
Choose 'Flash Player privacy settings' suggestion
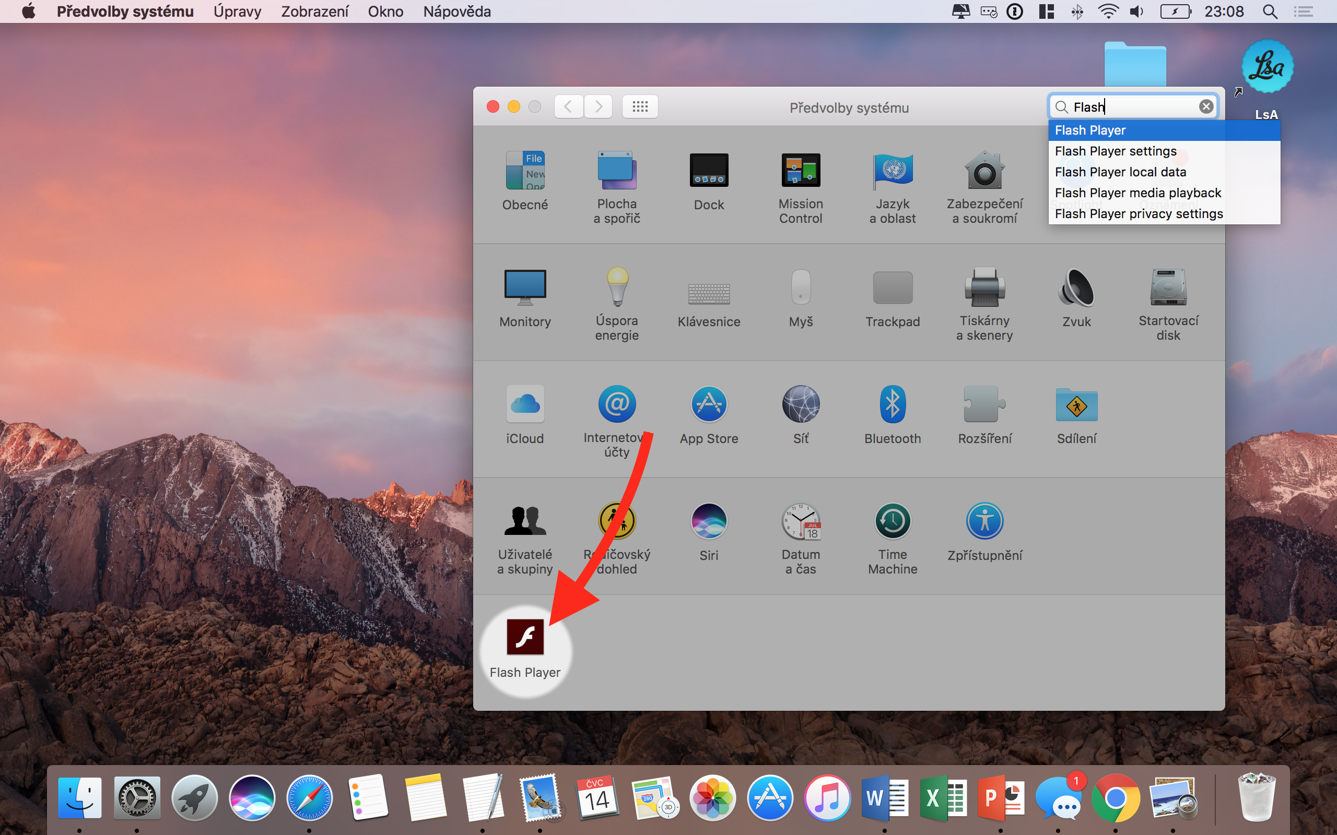click(x=1139, y=214)
